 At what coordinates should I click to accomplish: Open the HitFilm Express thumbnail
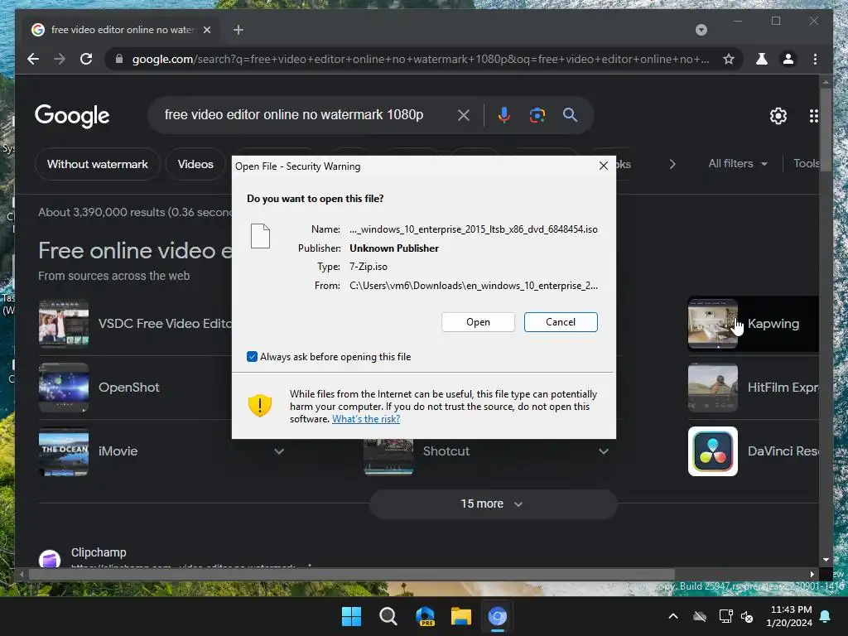pyautogui.click(x=713, y=388)
